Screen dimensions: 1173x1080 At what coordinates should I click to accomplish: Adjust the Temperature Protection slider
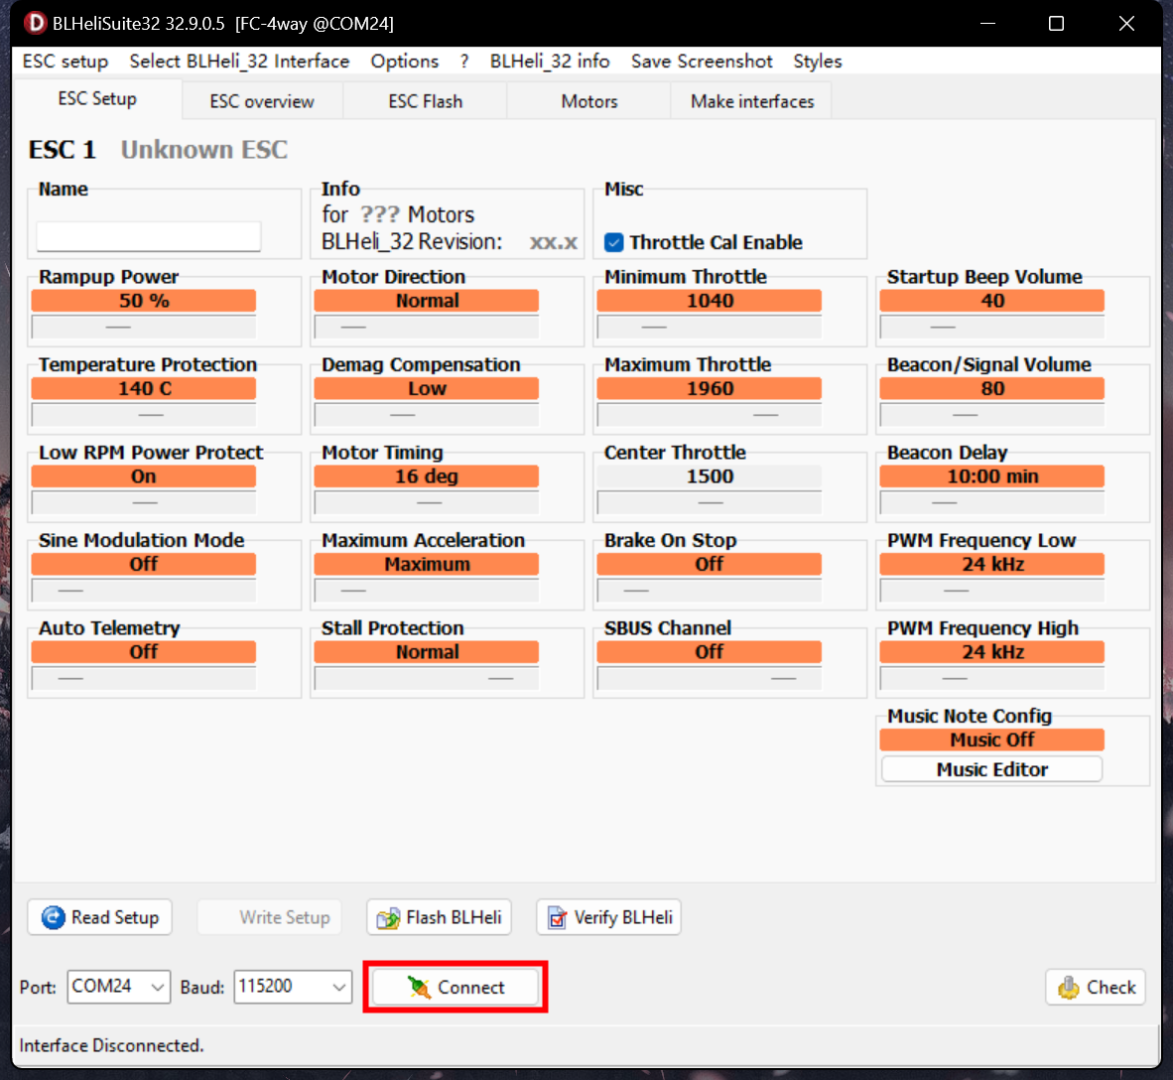[x=144, y=415]
